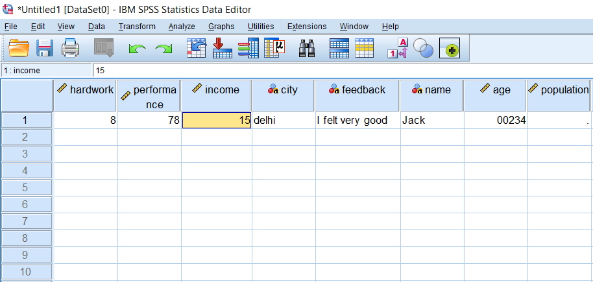The image size is (593, 282).
Task: Open the Analyze menu
Action: click(182, 27)
